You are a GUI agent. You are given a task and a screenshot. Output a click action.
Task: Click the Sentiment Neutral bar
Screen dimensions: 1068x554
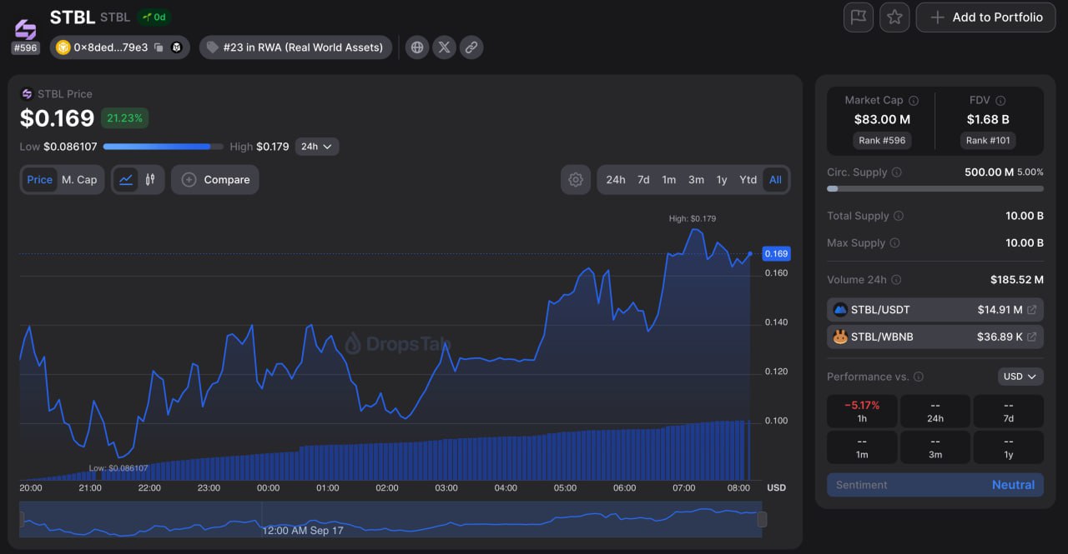pos(935,485)
